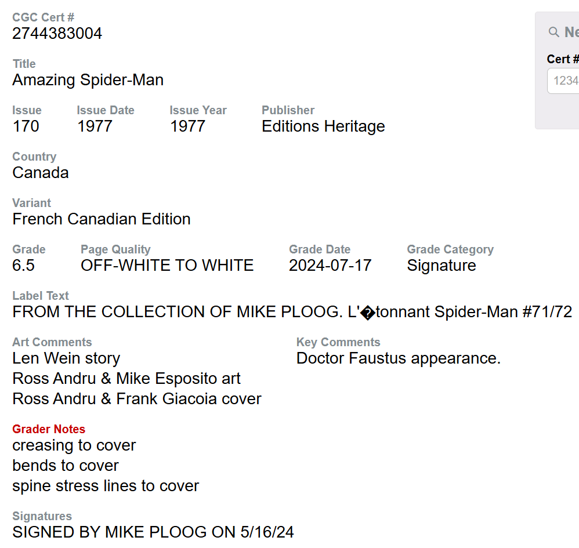The height and width of the screenshot is (548, 579).
Task: Click the French Canadian Edition variant text
Action: click(102, 219)
